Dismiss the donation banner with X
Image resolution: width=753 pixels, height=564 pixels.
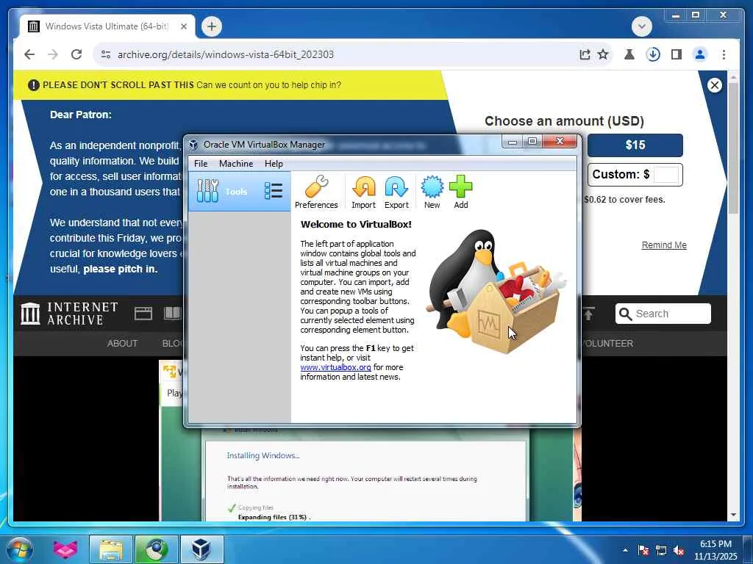[714, 85]
